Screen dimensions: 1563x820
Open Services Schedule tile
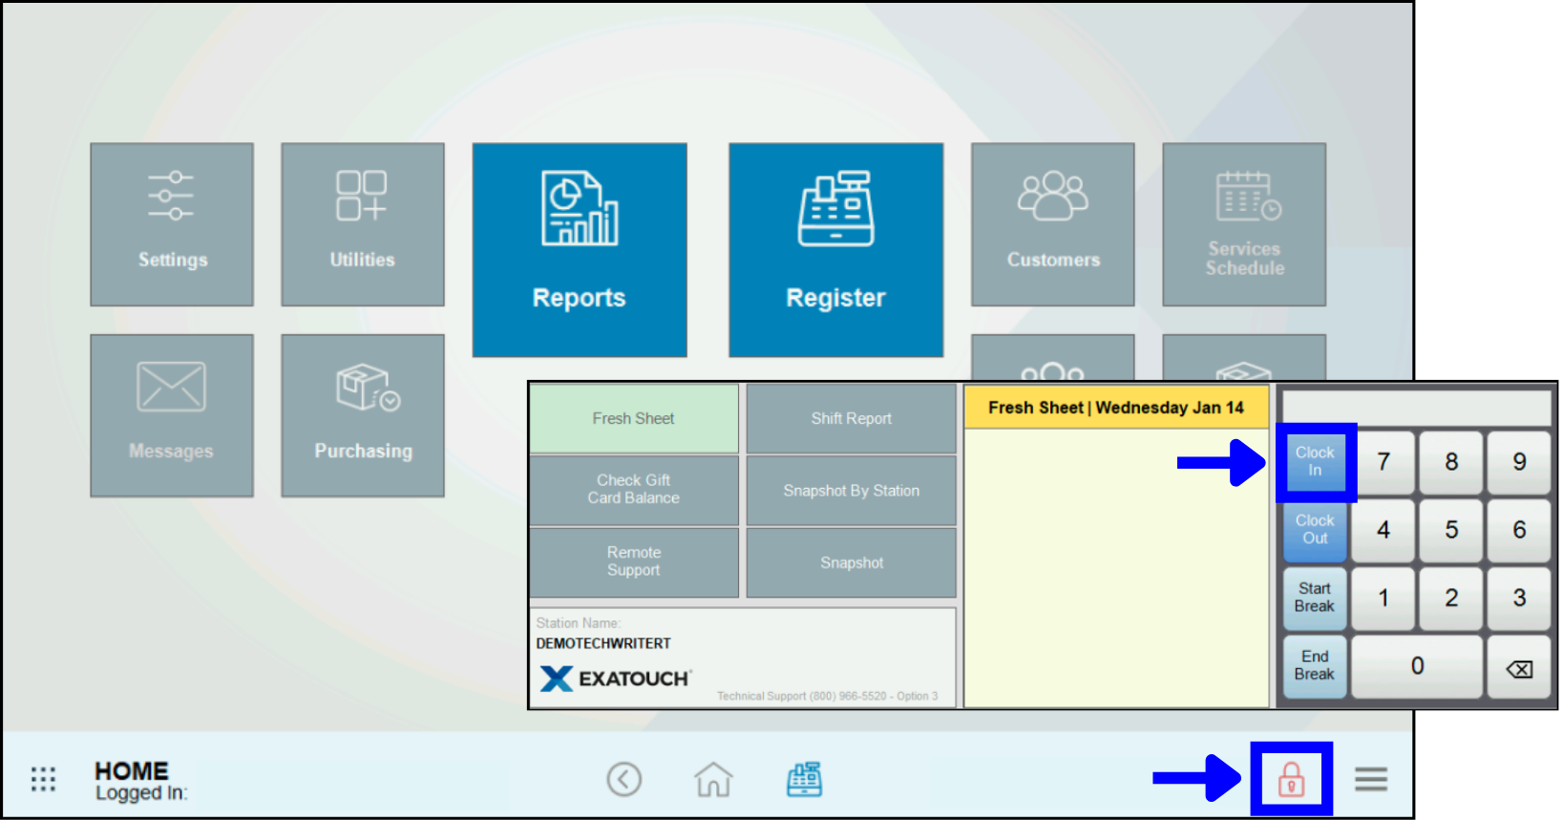tap(1243, 224)
